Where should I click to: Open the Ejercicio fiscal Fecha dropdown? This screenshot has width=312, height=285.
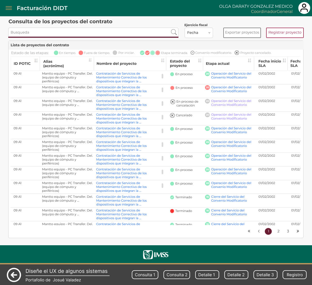(x=199, y=33)
